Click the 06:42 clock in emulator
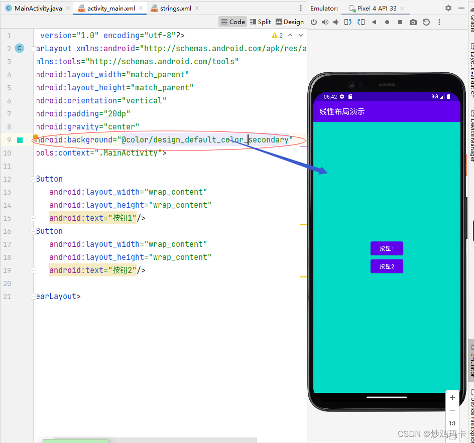Image resolution: width=474 pixels, height=443 pixels. (330, 97)
